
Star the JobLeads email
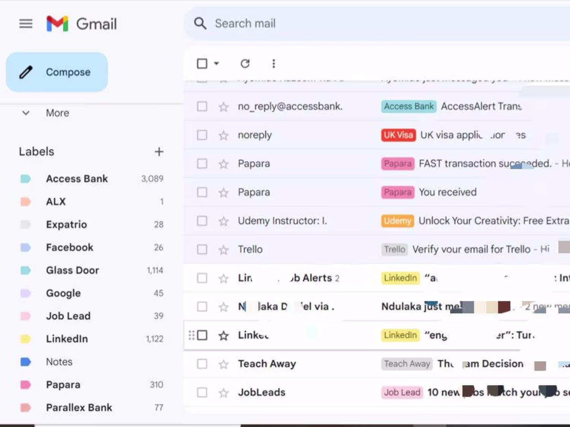coord(223,393)
